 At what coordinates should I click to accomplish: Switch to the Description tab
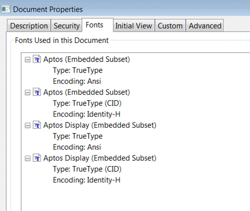pyautogui.click(x=29, y=26)
